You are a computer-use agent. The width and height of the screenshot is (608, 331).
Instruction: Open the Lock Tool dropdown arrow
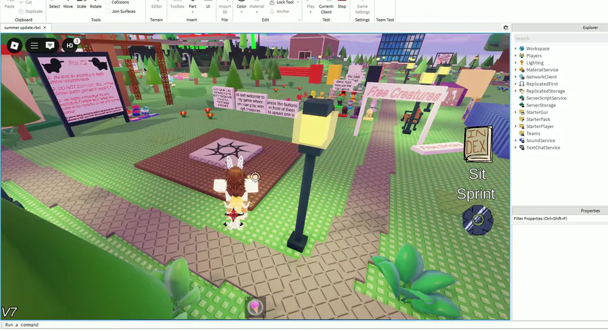[x=298, y=2]
